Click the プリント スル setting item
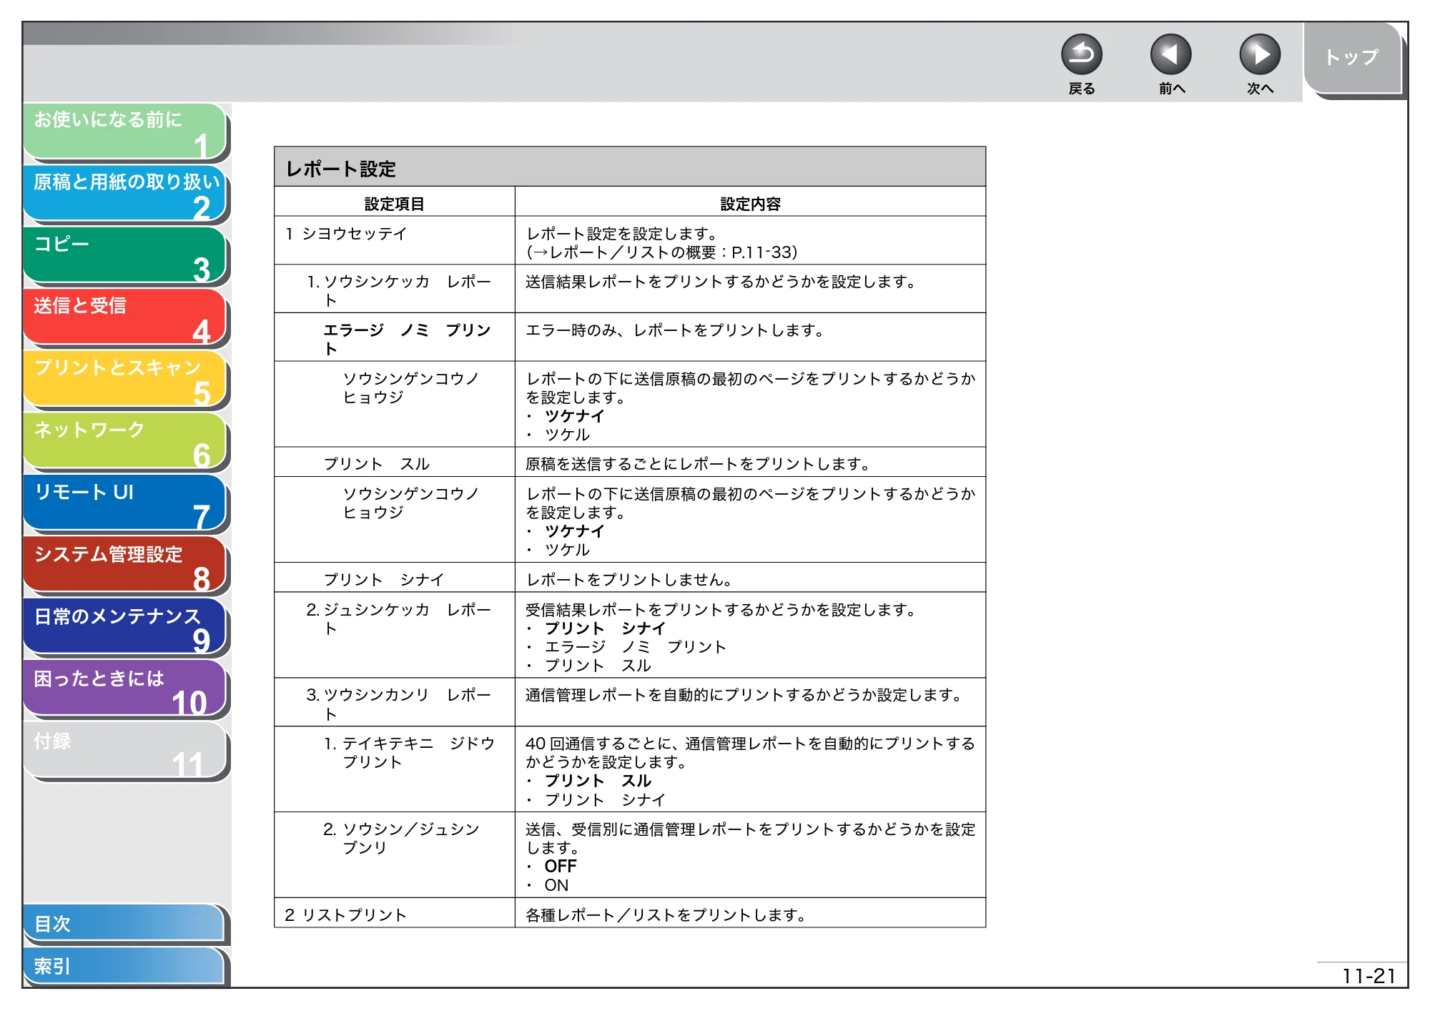The image size is (1430, 1011). (376, 464)
